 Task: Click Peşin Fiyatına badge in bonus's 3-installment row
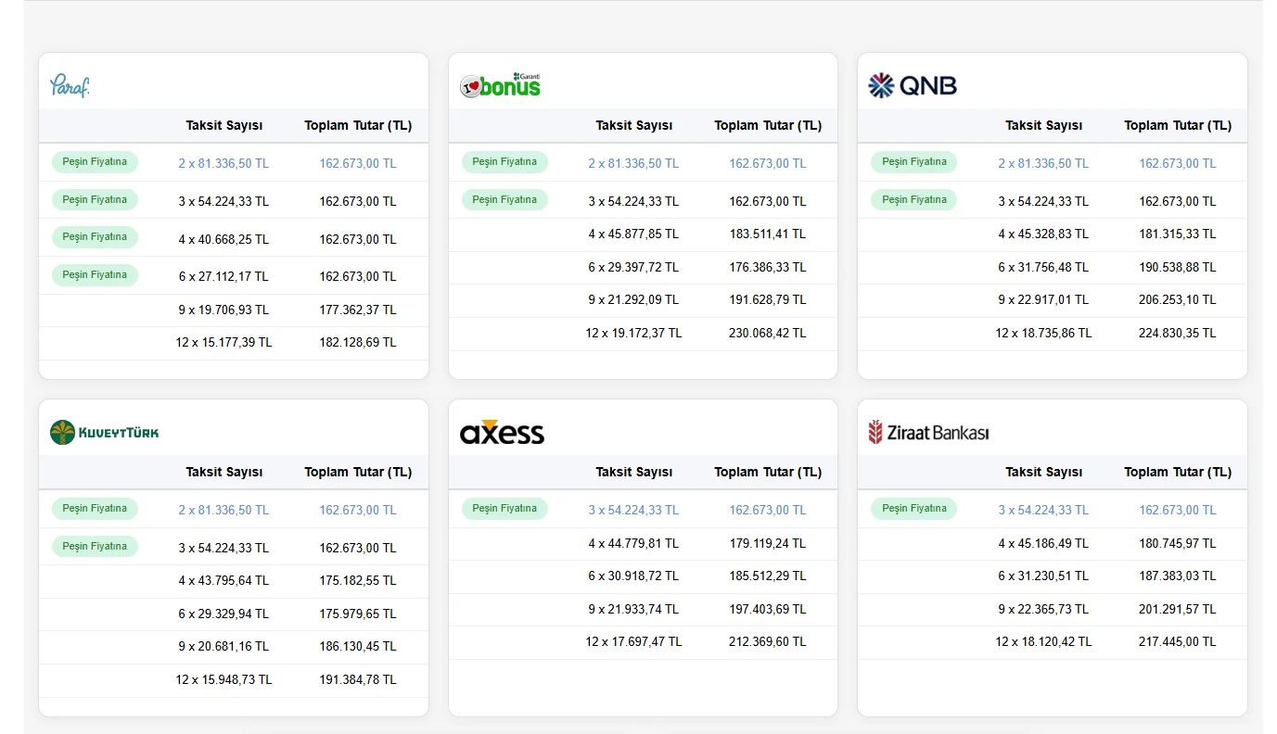(x=504, y=199)
